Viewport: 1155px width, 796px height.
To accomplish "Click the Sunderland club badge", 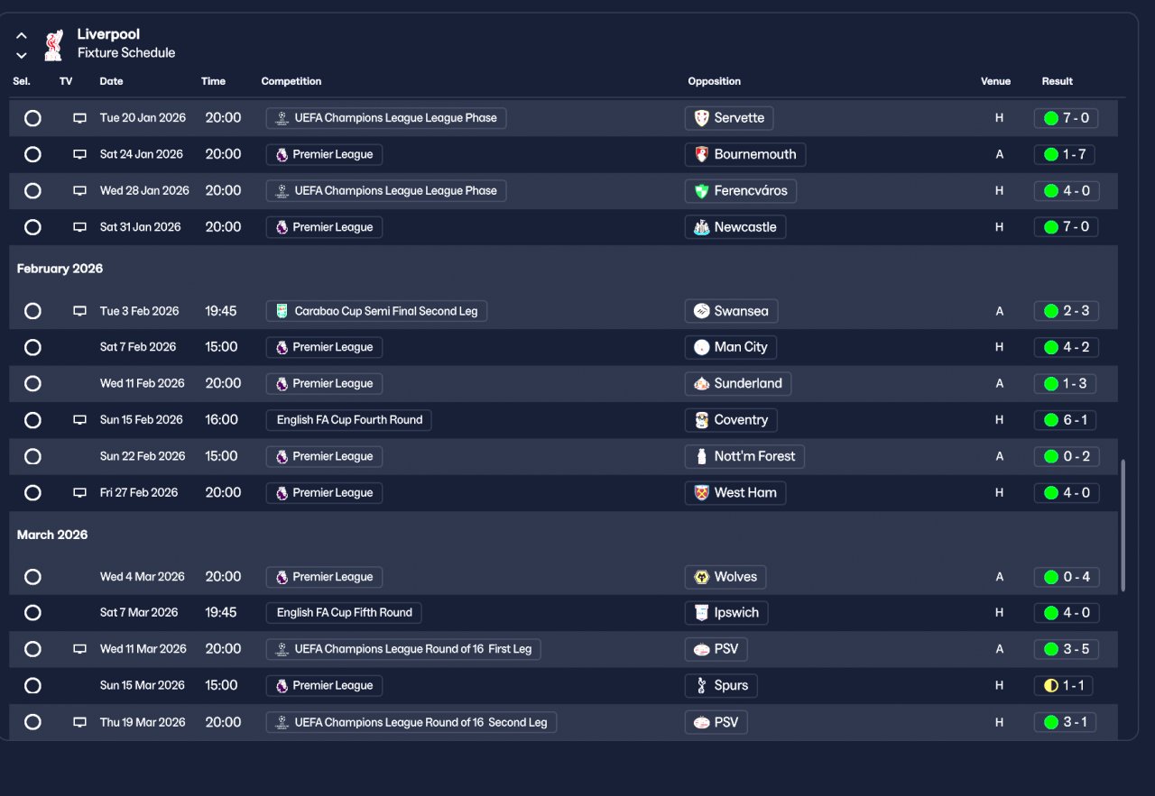I will (701, 384).
